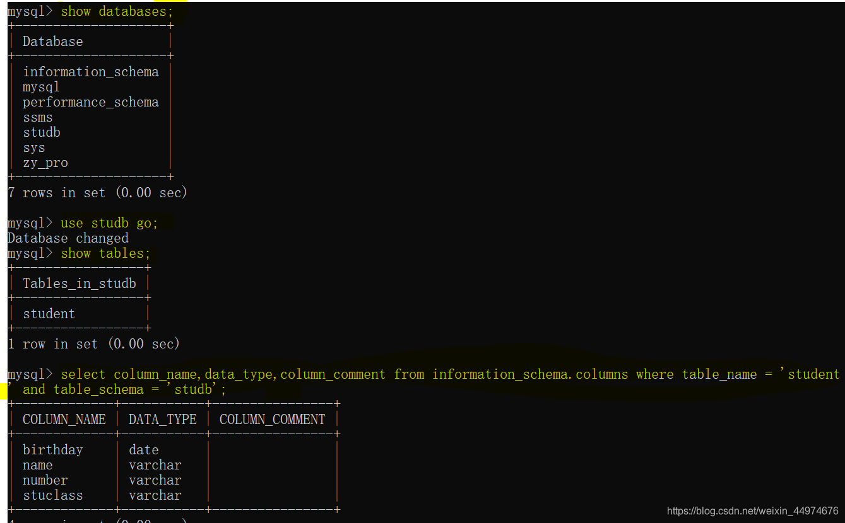The image size is (845, 523).
Task: Click the information_schema database row
Action: [x=91, y=72]
